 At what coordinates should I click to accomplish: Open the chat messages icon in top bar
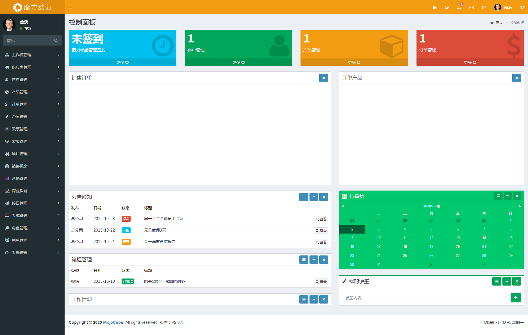pos(447,7)
